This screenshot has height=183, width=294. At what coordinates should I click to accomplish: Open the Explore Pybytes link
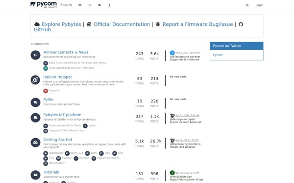61,24
